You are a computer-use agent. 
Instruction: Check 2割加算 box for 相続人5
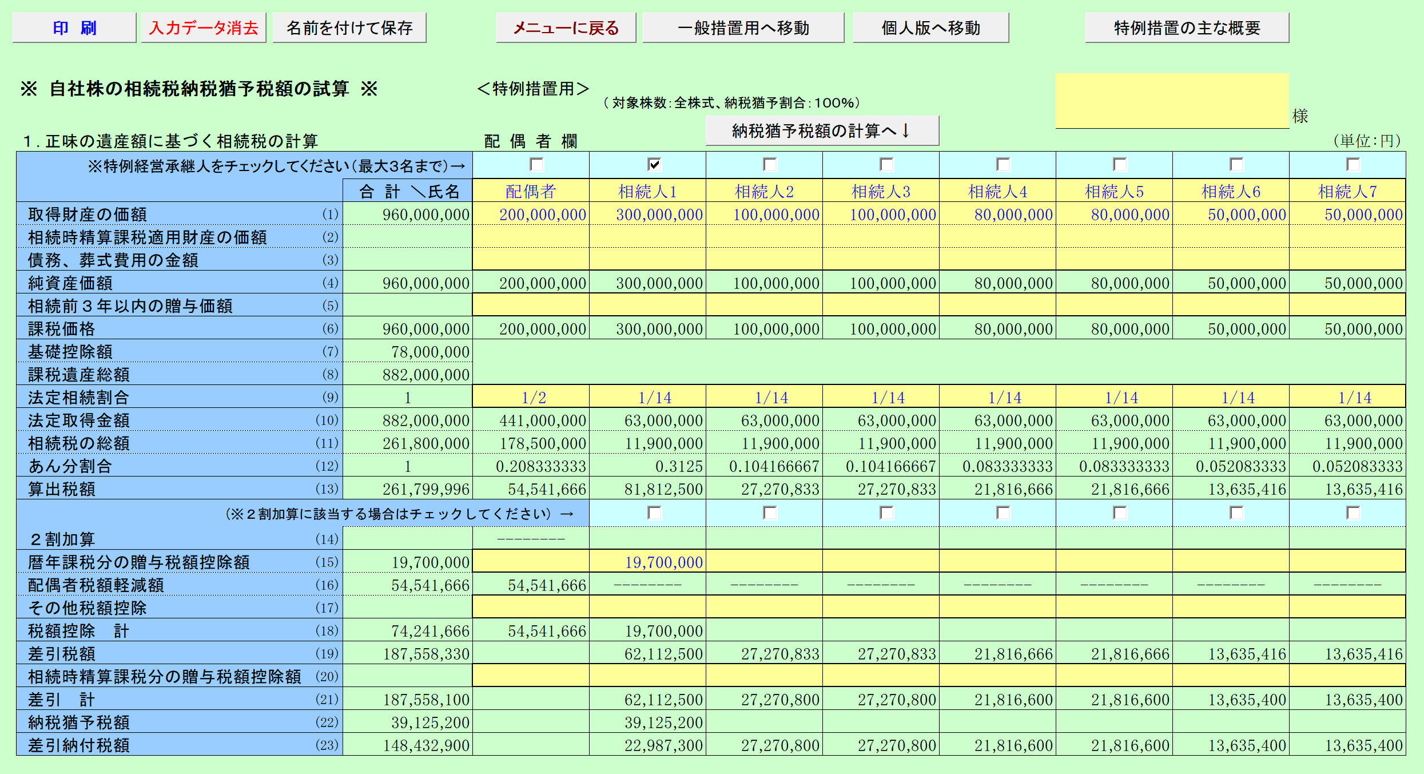[1120, 513]
